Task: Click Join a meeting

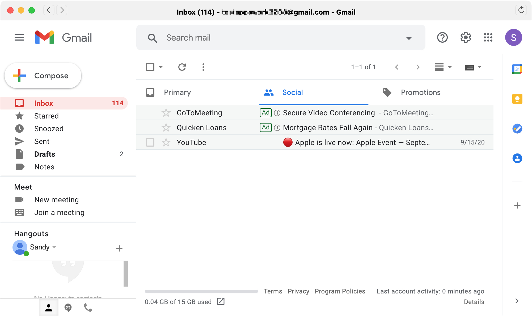Action: 59,212
